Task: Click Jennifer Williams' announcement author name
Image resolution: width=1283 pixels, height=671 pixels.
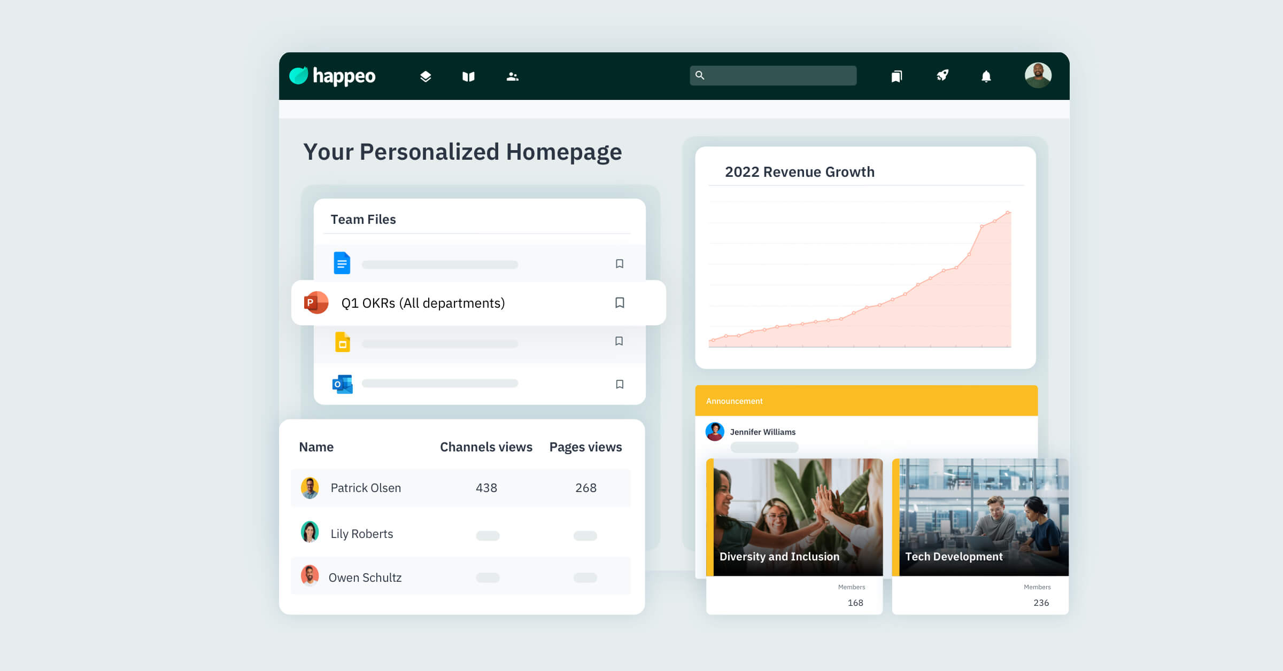Action: point(762,432)
